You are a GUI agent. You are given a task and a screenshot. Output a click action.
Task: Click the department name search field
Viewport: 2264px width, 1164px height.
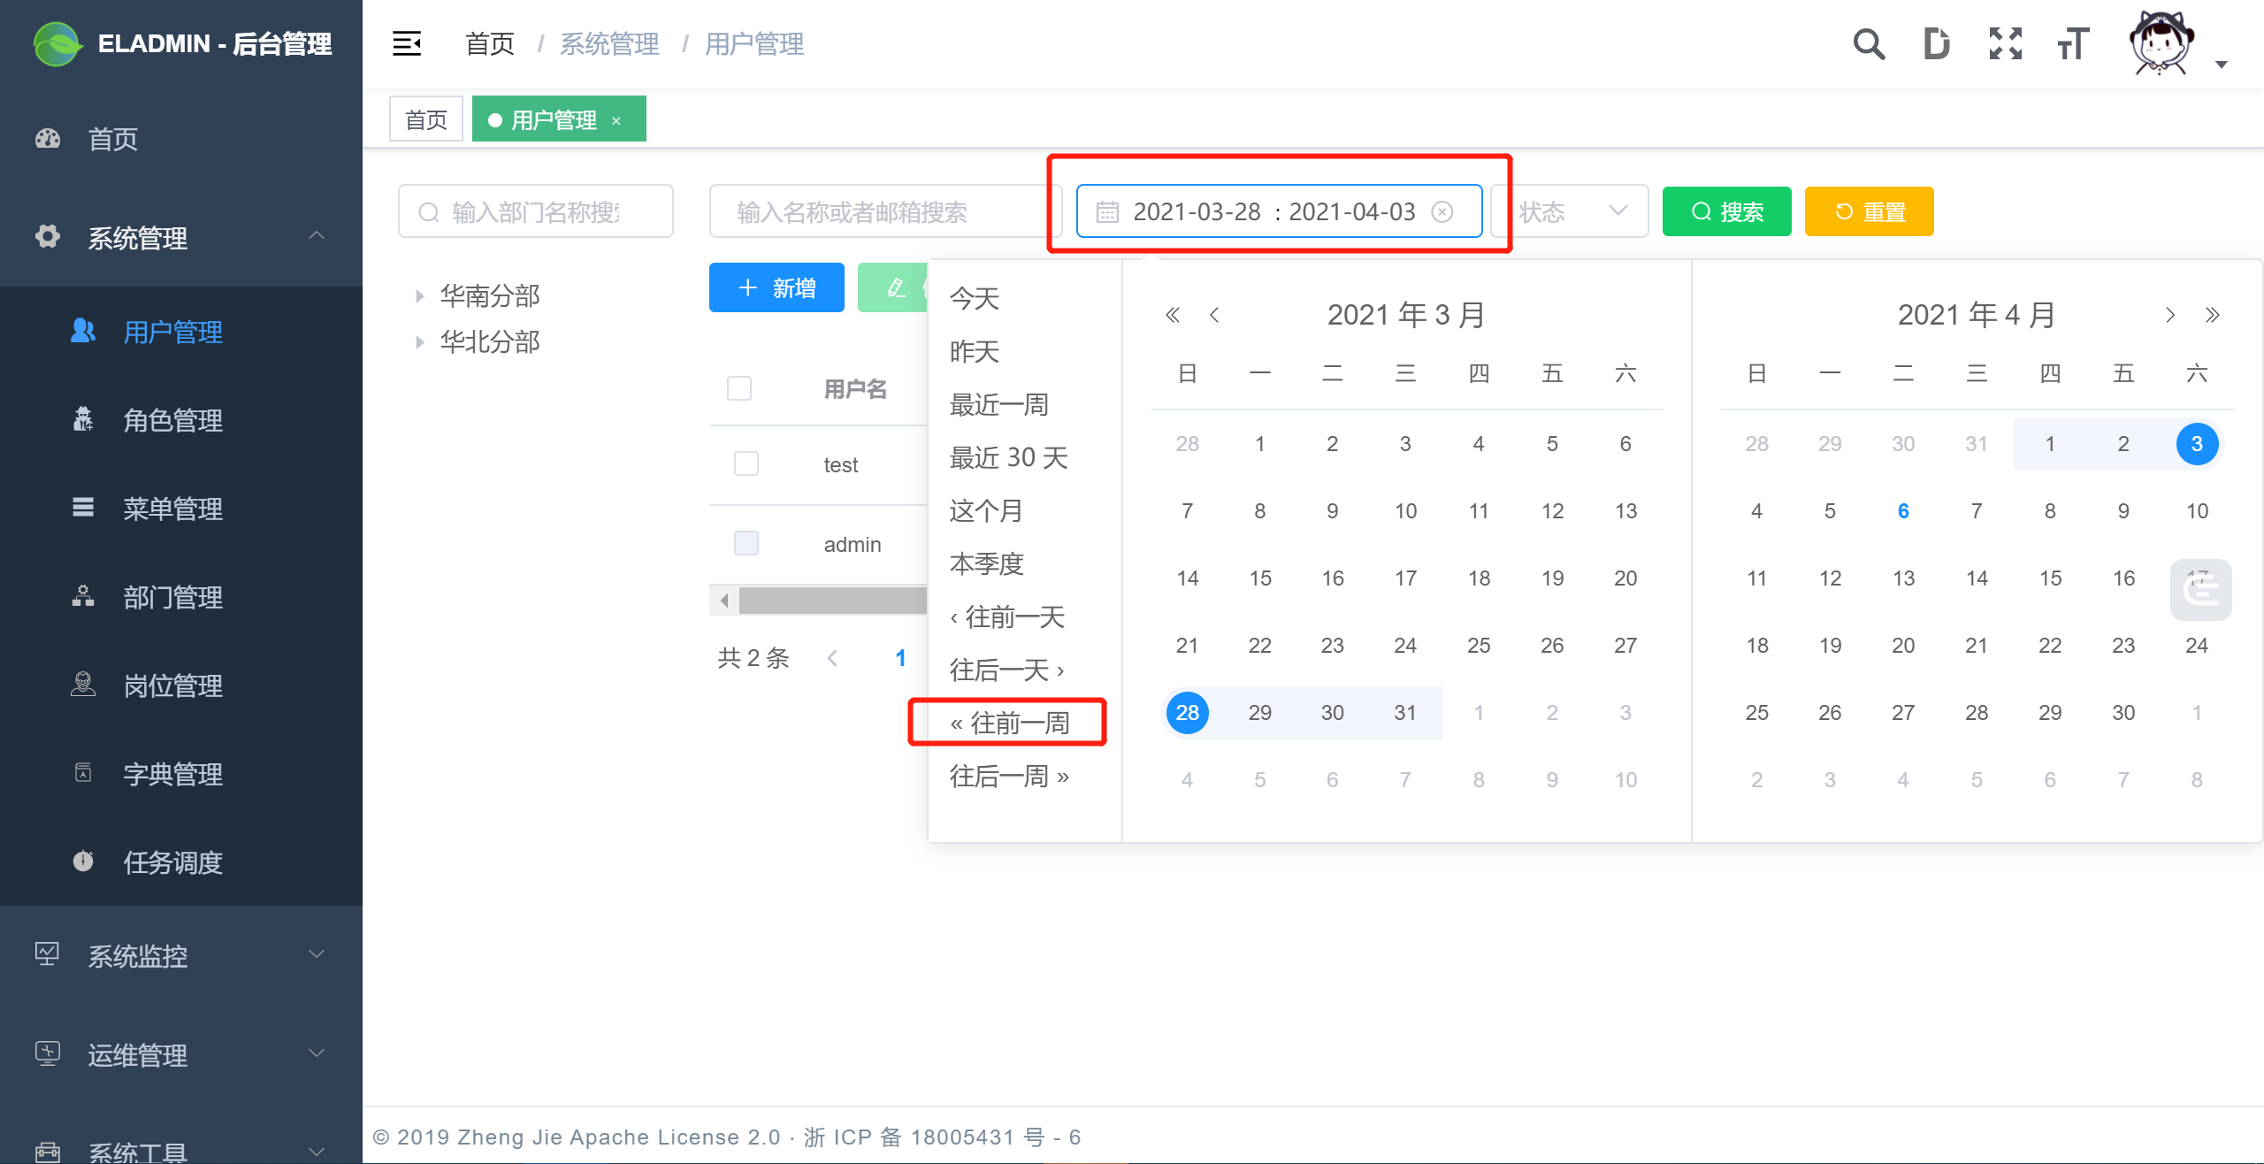[535, 211]
